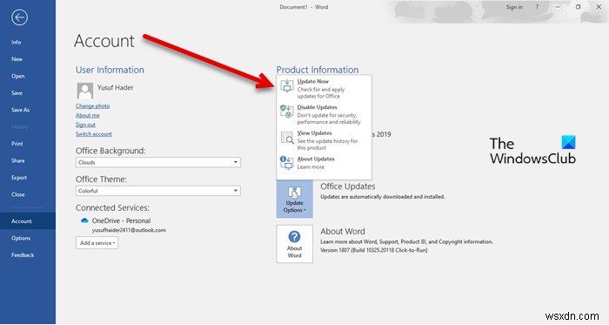Screen dimensions: 609x325
Task: Choose View Updates menu entry
Action: pyautogui.click(x=324, y=140)
